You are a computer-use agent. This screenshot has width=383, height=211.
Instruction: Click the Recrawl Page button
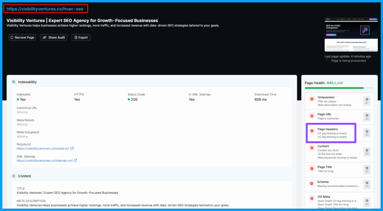click(x=22, y=37)
